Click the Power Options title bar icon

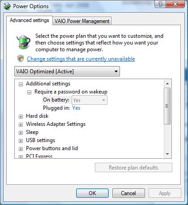[x=7, y=6]
